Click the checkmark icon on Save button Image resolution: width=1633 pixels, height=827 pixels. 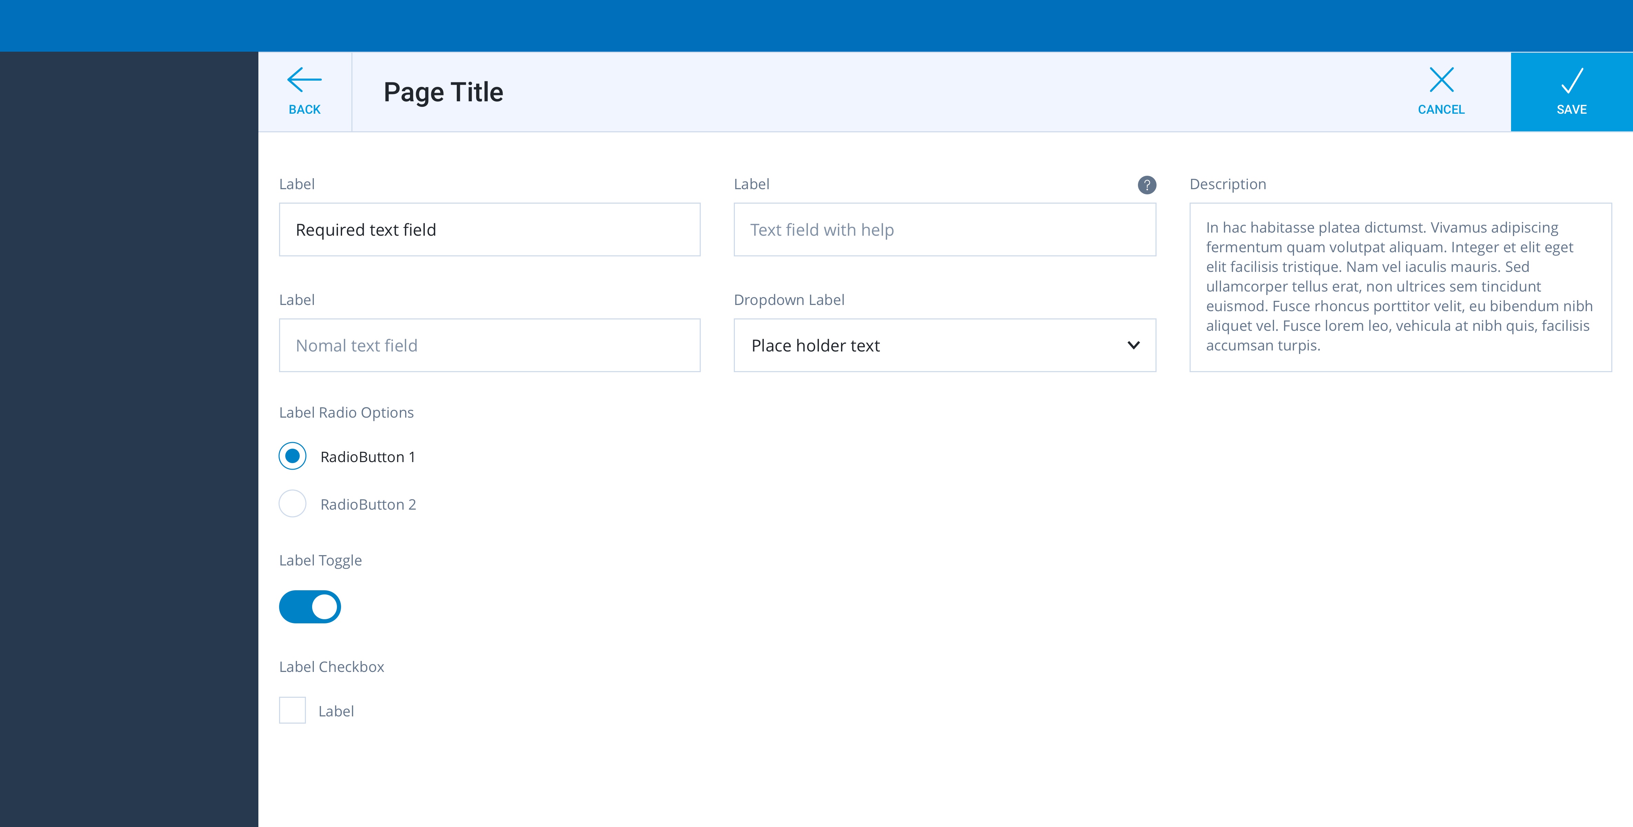point(1571,81)
